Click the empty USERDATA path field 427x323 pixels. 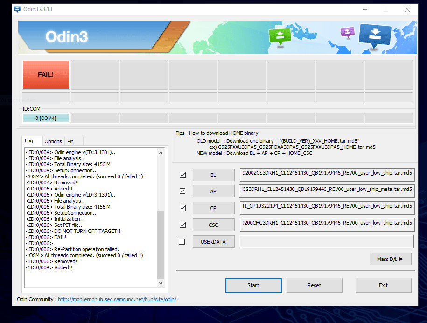[327, 242]
